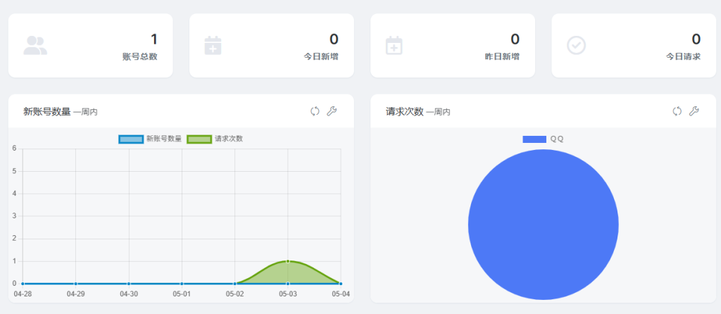Refresh the 新账号数量 chart panel
Image resolution: width=721 pixels, height=314 pixels.
tap(315, 111)
